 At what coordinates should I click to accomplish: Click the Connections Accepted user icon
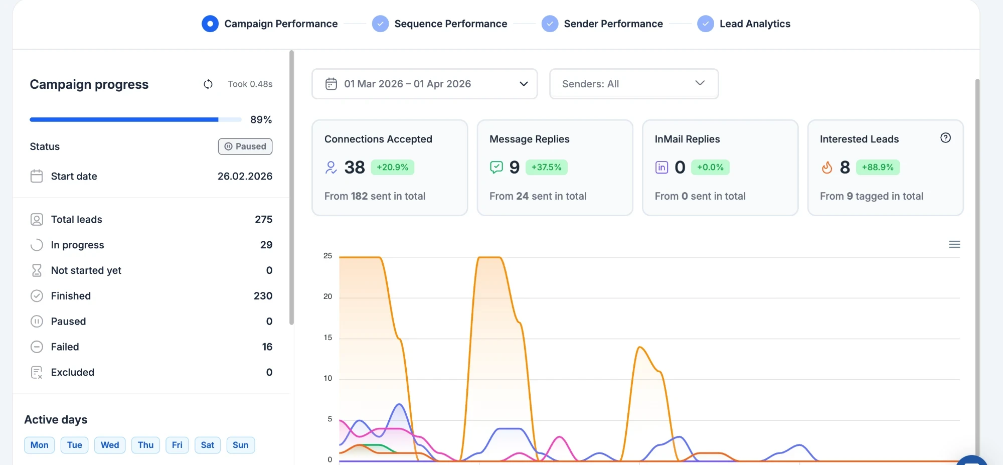click(x=331, y=167)
